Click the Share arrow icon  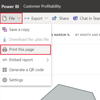[55, 18]
